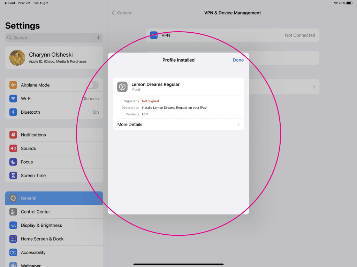Image resolution: width=357 pixels, height=267 pixels.
Task: Tap the Bluetooth icon
Action: click(13, 112)
